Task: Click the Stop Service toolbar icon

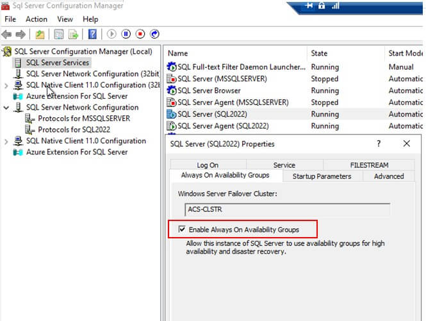Action: 140,34
